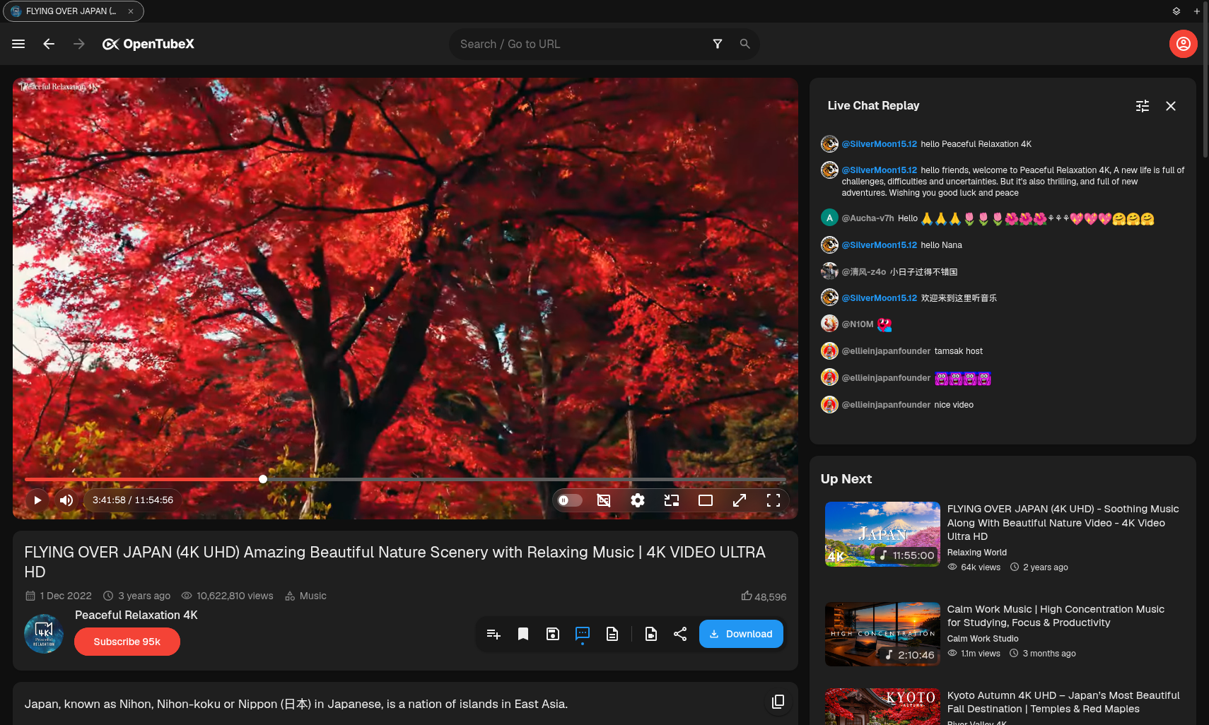The image size is (1209, 725).
Task: Seek using the video progress bar handle
Action: [x=263, y=479]
